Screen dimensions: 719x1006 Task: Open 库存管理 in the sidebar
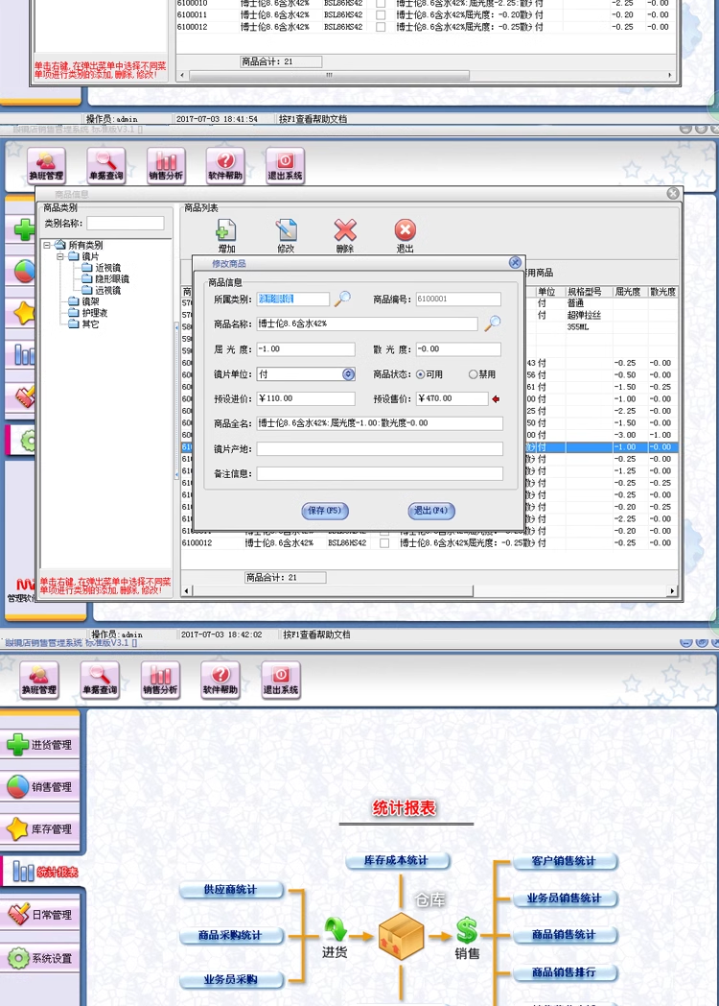[x=39, y=829]
